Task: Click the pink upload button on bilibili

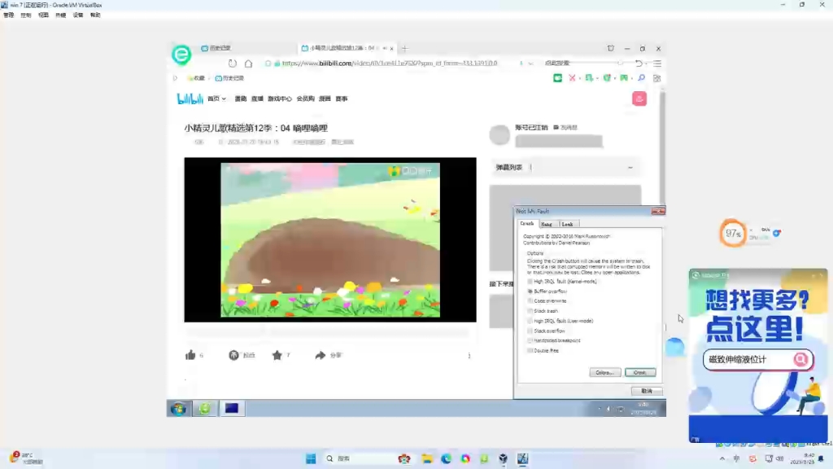Action: [639, 99]
